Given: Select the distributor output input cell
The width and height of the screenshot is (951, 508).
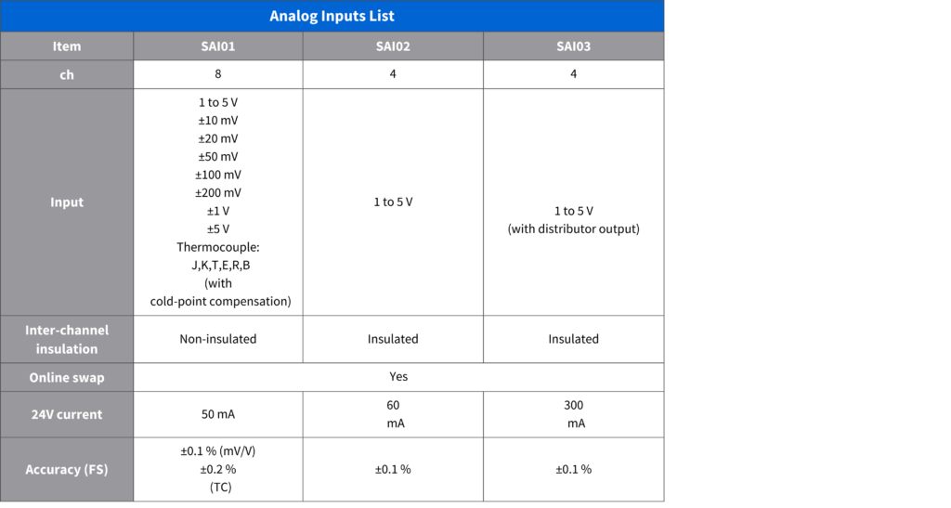Looking at the screenshot, I should coord(573,219).
